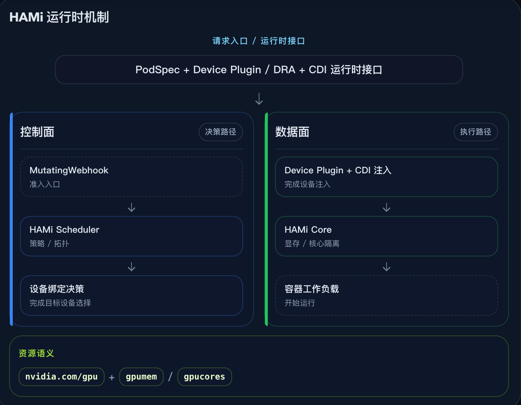521x405 pixels.
Task: Click the down arrow below the PodSpec box
Action: click(259, 99)
